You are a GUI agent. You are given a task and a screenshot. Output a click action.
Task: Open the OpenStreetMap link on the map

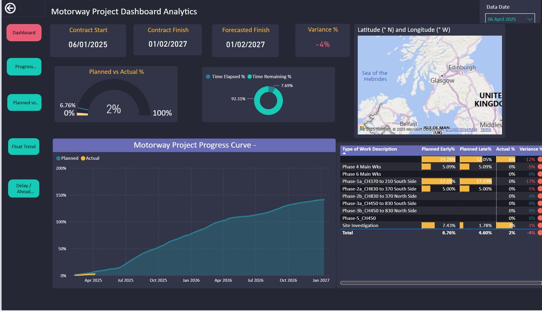click(463, 130)
